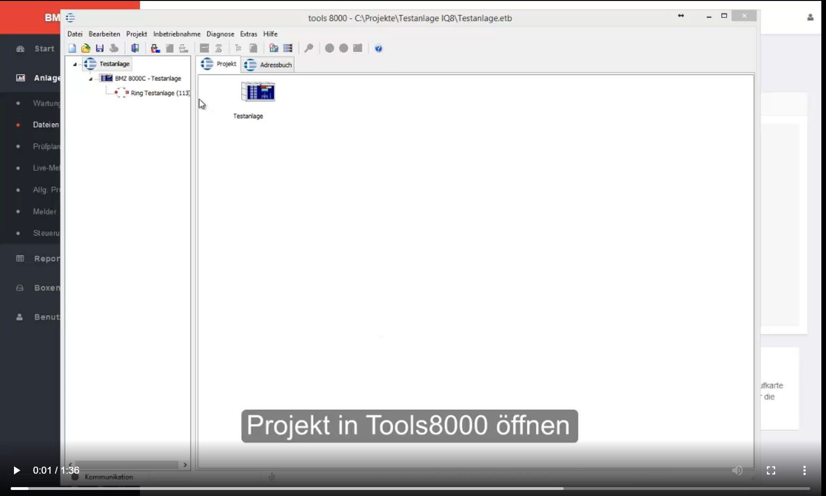The image size is (826, 496).
Task: Open Dateien in the web sidebar
Action: 46,125
